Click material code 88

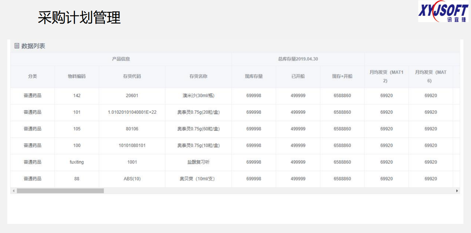point(77,179)
